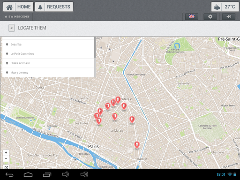Tap the Android home navigation button
Viewport: 240px width, 180px height.
coord(28,174)
